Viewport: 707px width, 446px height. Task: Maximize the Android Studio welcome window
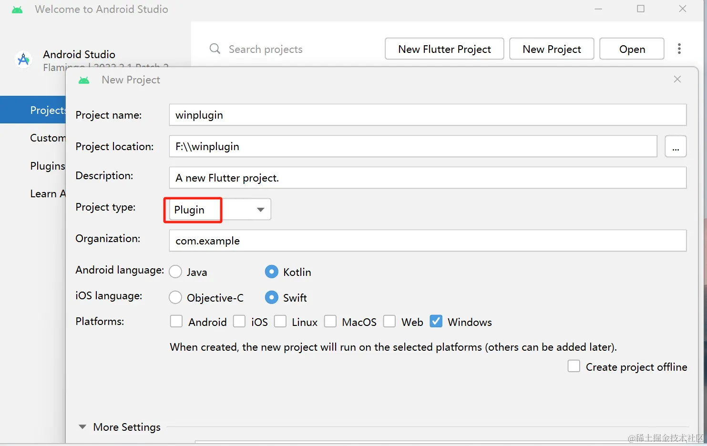coord(641,9)
